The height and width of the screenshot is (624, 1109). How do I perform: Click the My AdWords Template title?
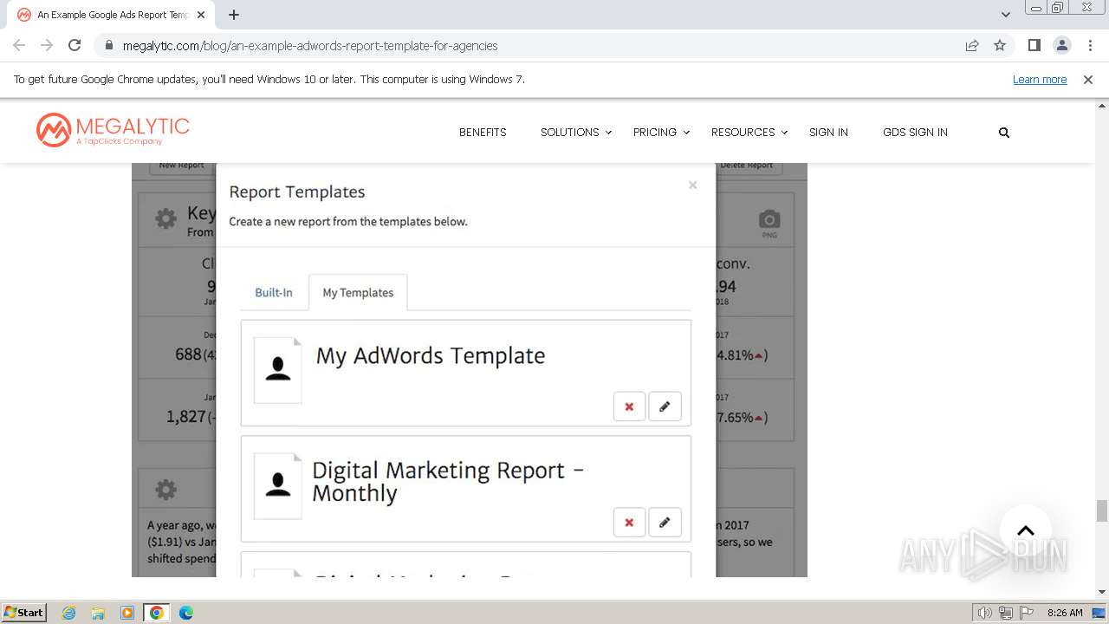click(431, 356)
